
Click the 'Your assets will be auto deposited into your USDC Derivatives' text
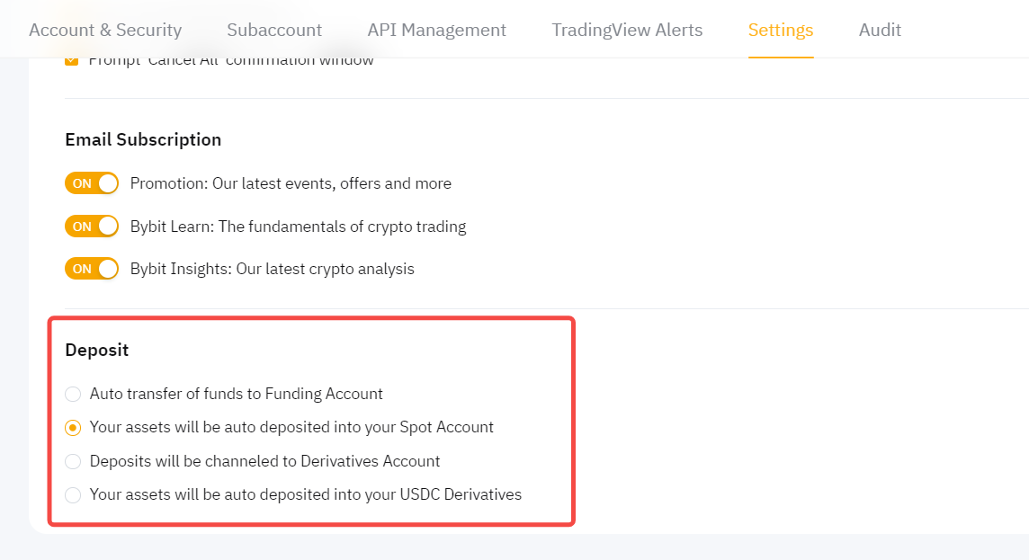[x=305, y=494]
